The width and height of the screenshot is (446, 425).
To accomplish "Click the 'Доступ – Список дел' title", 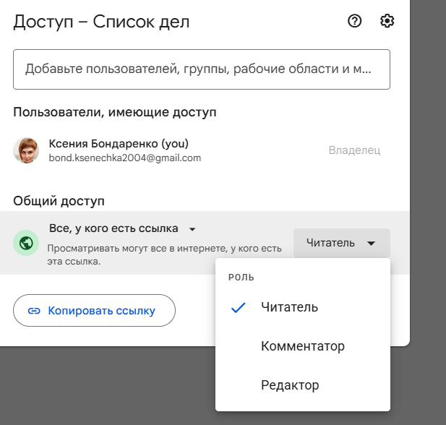I will (101, 22).
